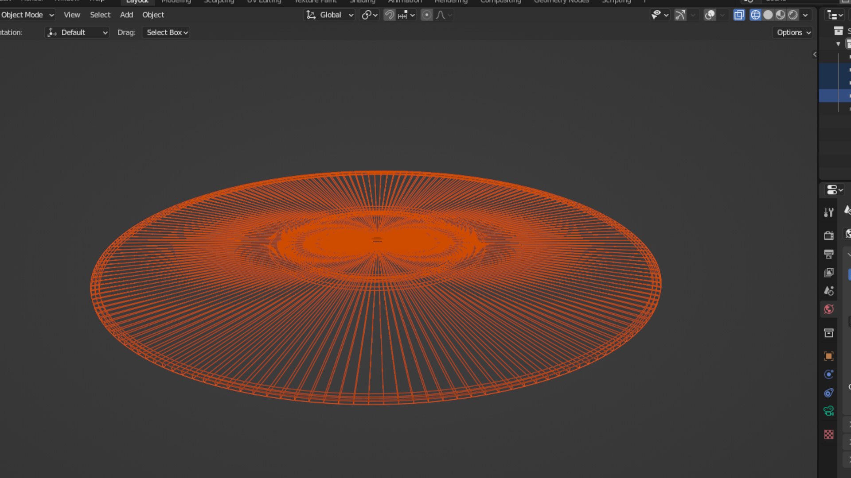Open the viewport shading options dropdown

[805, 15]
